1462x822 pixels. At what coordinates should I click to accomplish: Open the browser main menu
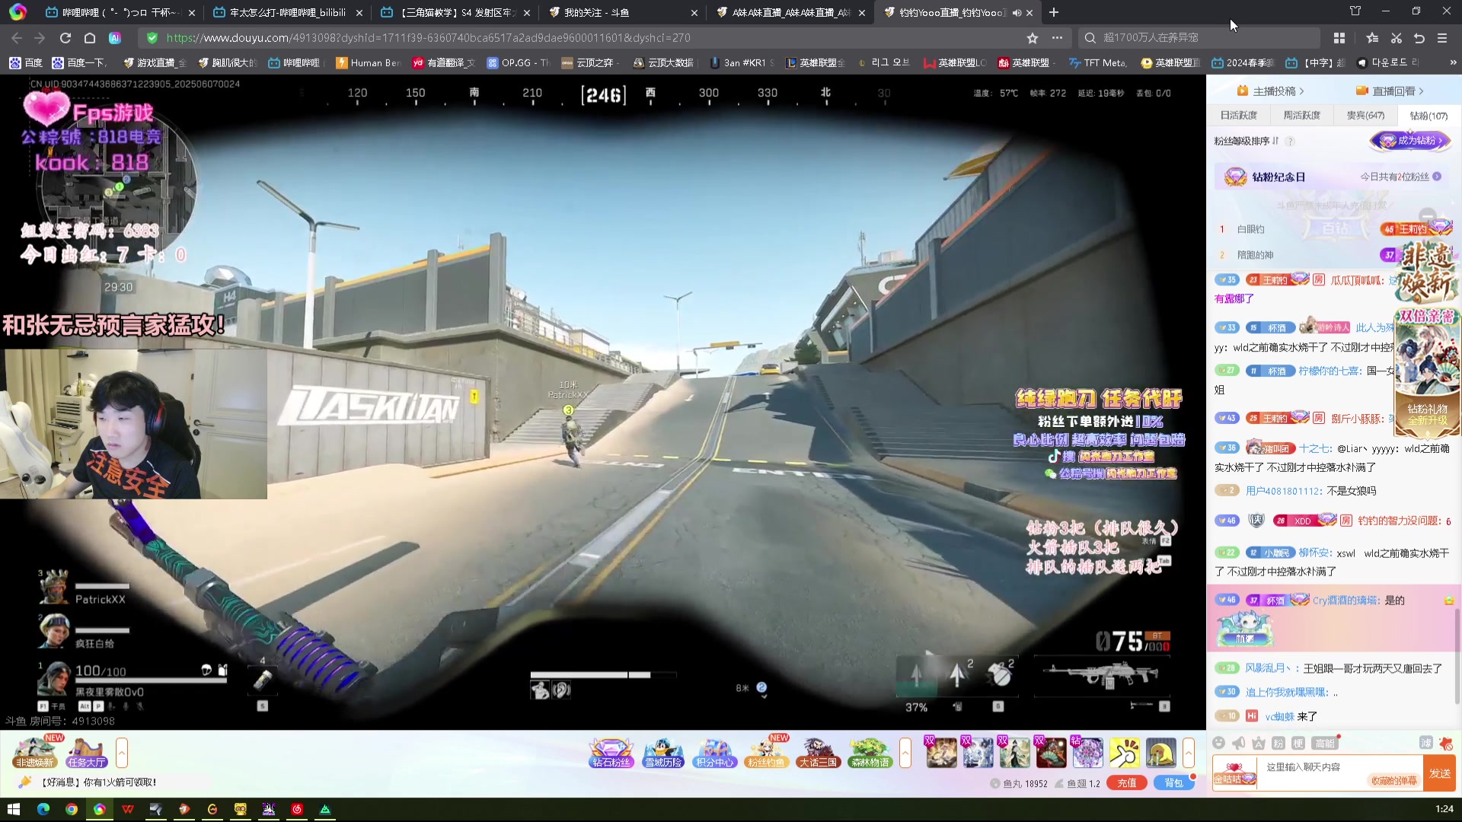[x=1442, y=38]
